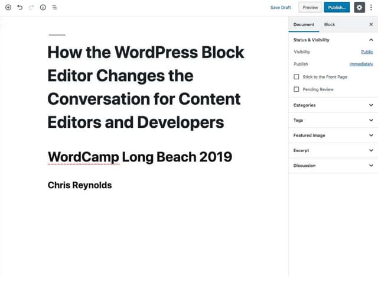Click the Public visibility link

click(367, 52)
